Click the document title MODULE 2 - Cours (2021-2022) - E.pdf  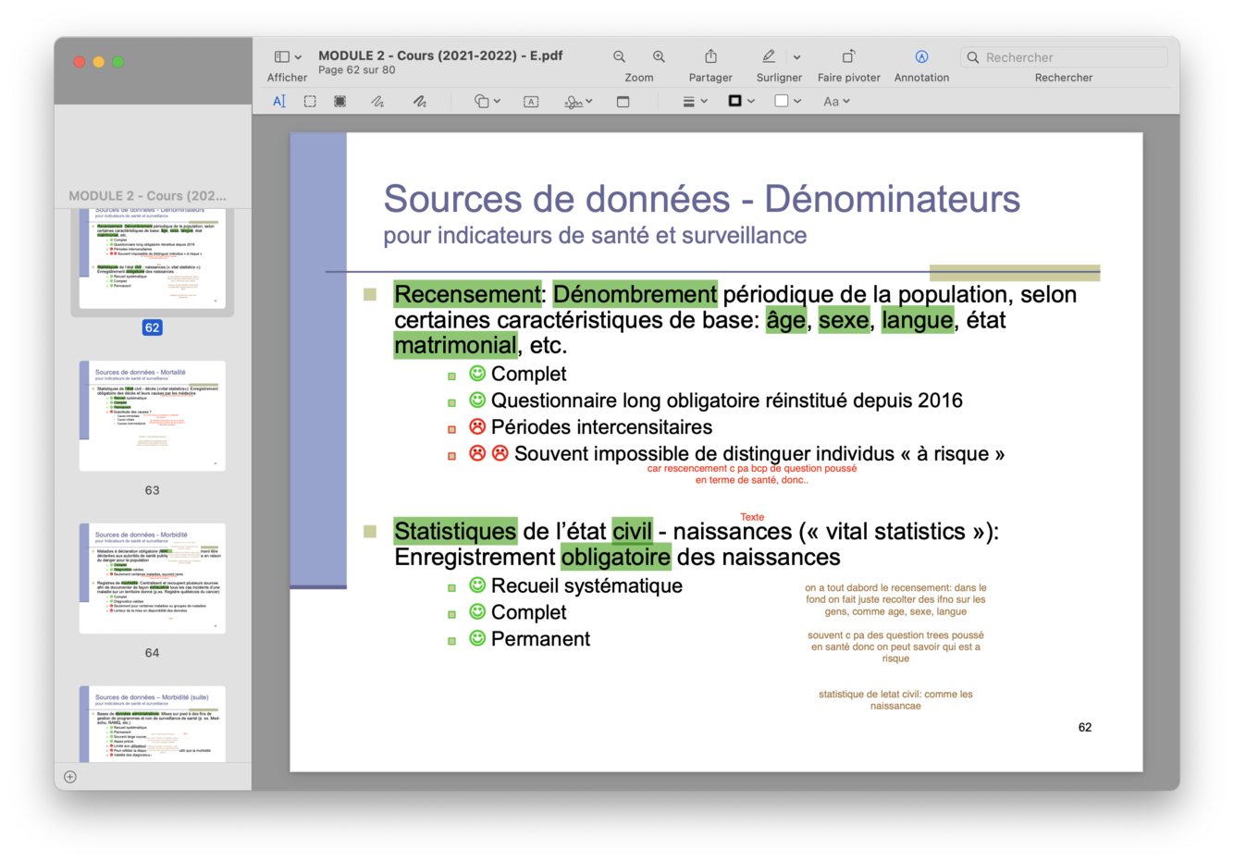pyautogui.click(x=440, y=55)
